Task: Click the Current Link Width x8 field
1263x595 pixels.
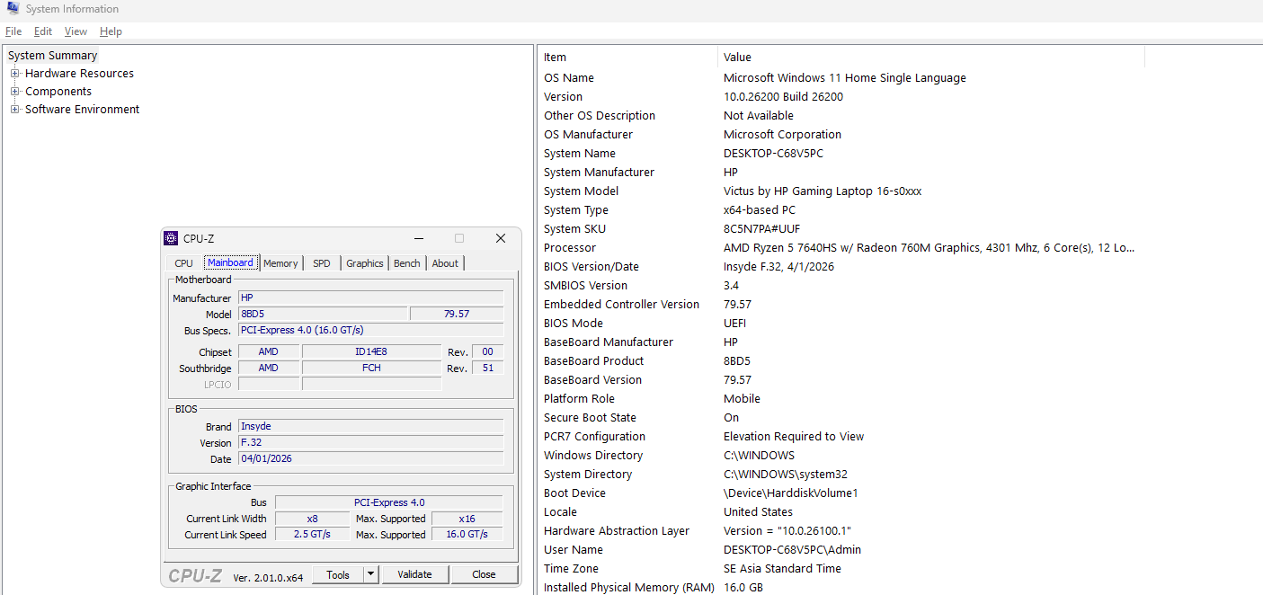Action: [312, 519]
